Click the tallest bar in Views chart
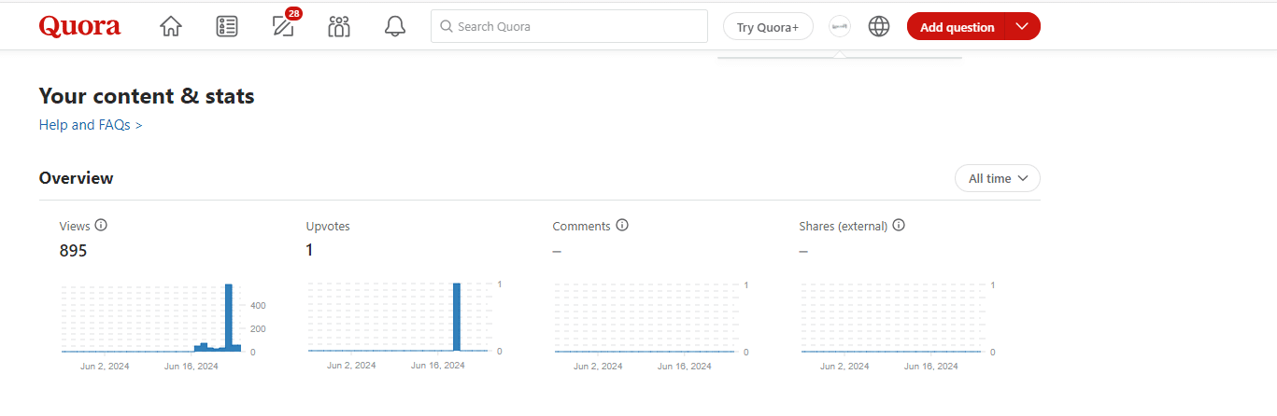Viewport: 1277px width, 416px height. [x=229, y=317]
